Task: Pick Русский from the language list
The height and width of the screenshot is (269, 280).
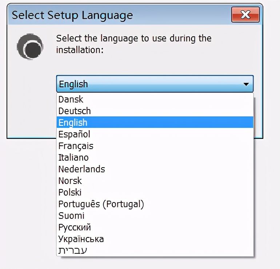Action: 75,227
